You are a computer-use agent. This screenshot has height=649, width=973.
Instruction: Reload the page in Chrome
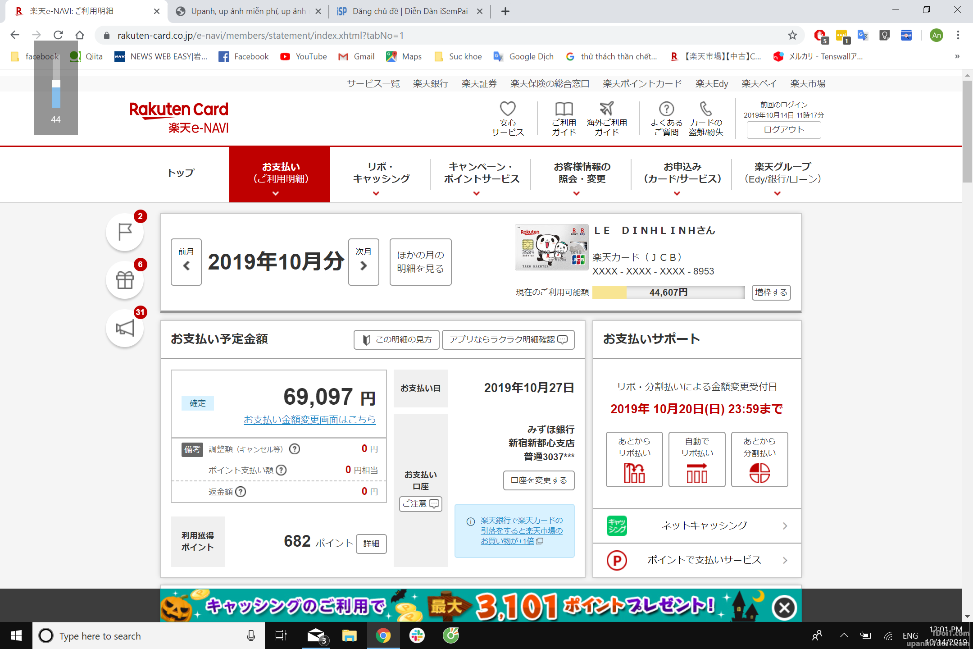58,35
